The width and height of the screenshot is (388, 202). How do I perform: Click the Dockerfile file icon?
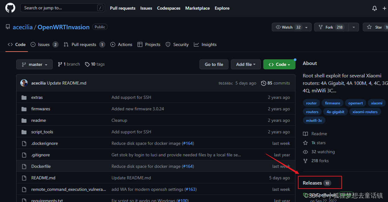(x=24, y=167)
